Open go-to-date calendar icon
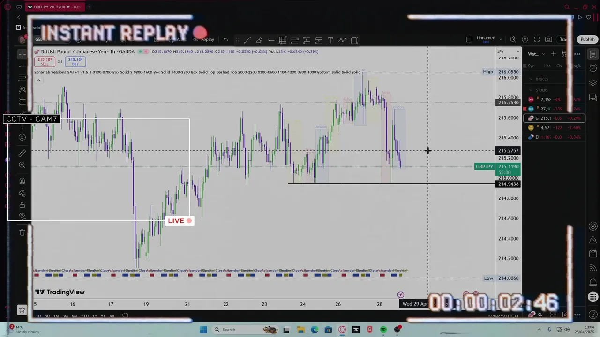 (125, 316)
